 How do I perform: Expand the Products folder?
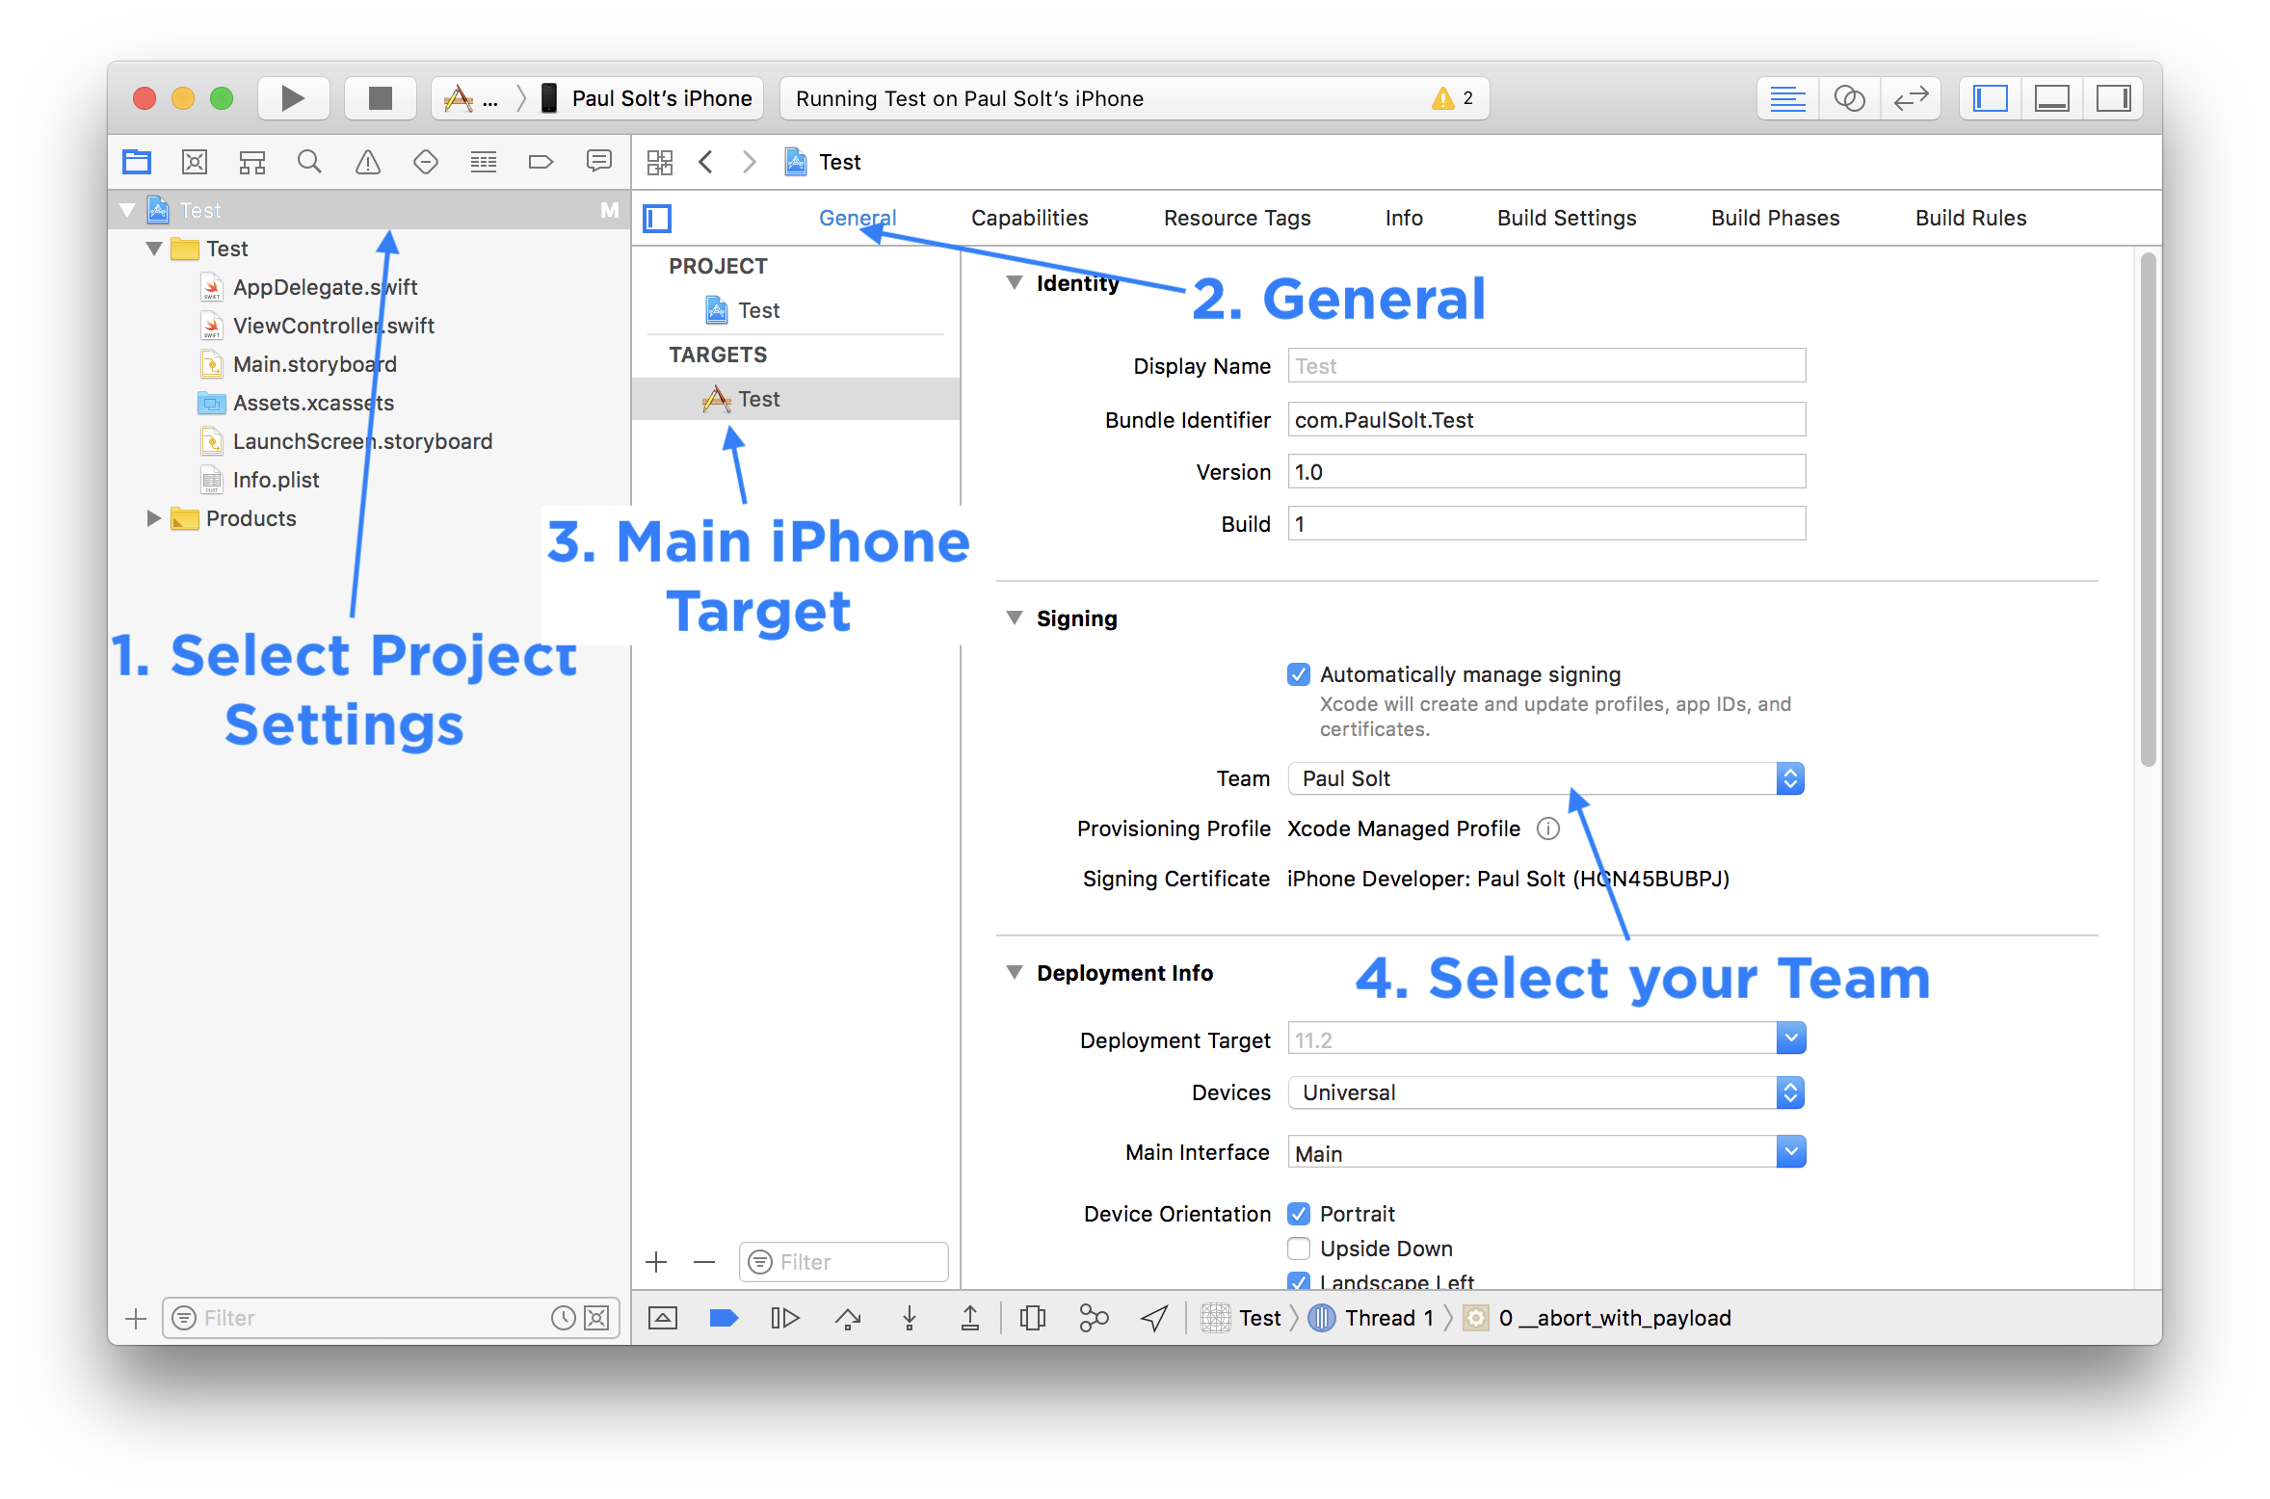click(154, 518)
